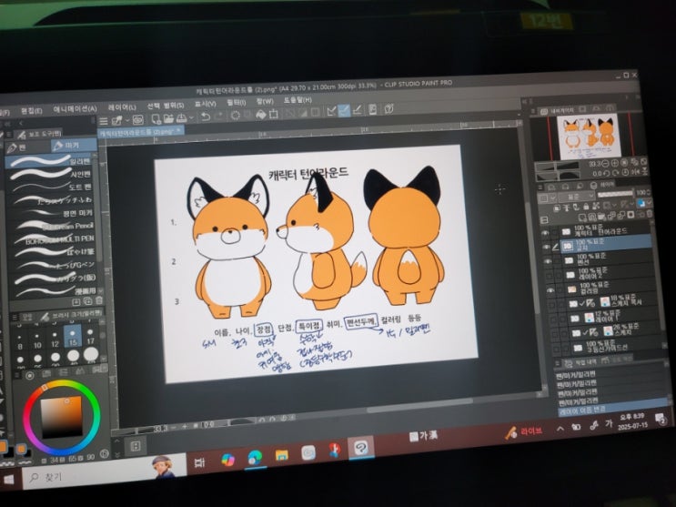Select the 펜 (Pen) sub tool group

(16, 147)
